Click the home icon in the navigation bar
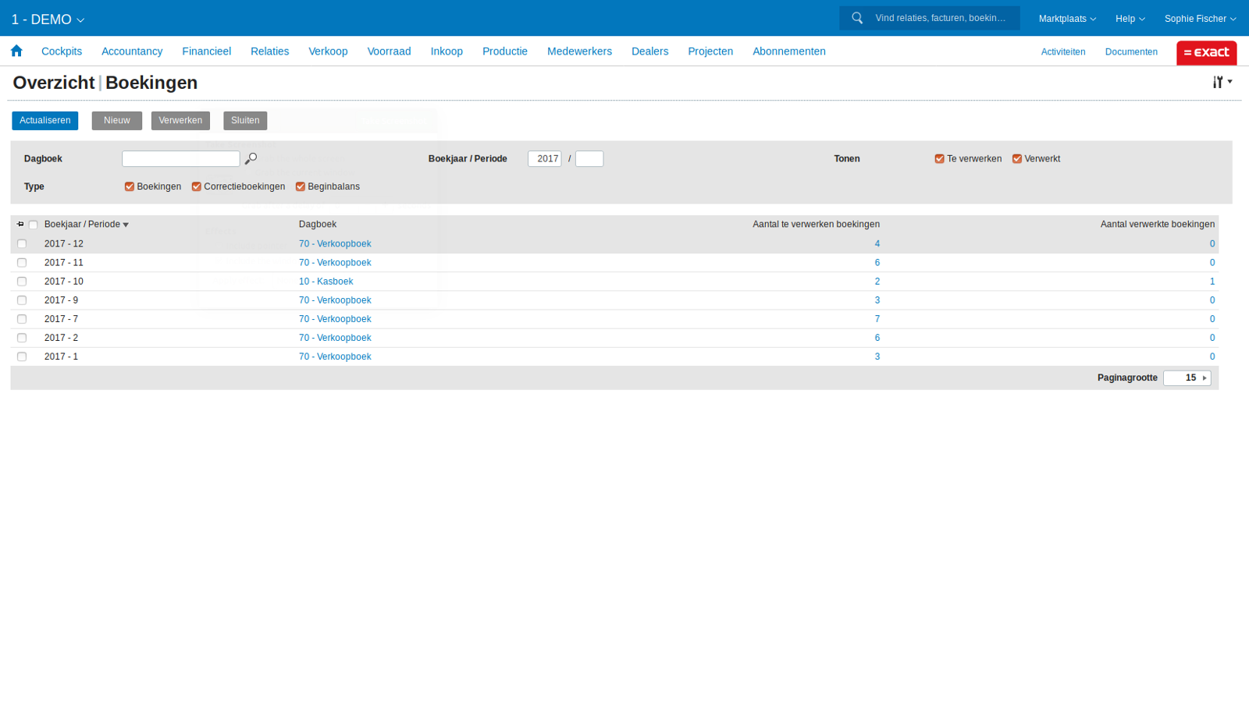 click(16, 51)
